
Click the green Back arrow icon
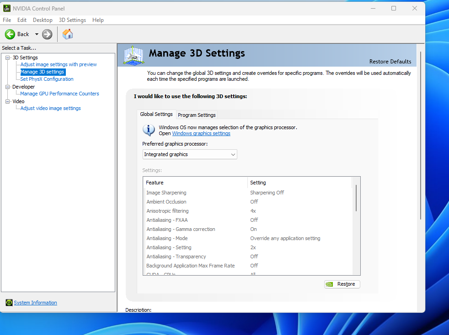click(10, 34)
